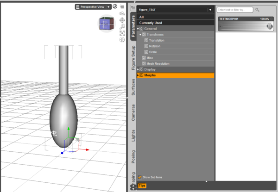
Task: Switch to the Figure Setup tab
Action: (133, 58)
